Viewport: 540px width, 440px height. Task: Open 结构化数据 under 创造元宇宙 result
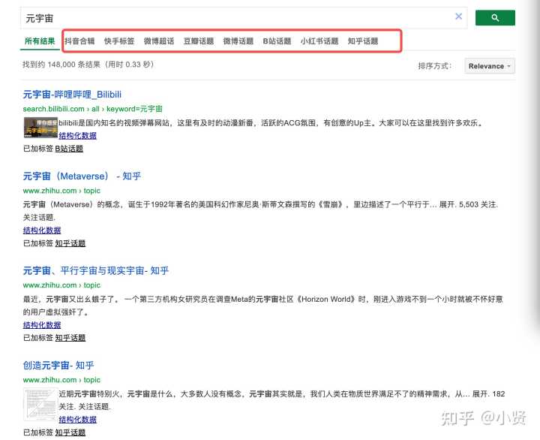click(x=77, y=419)
